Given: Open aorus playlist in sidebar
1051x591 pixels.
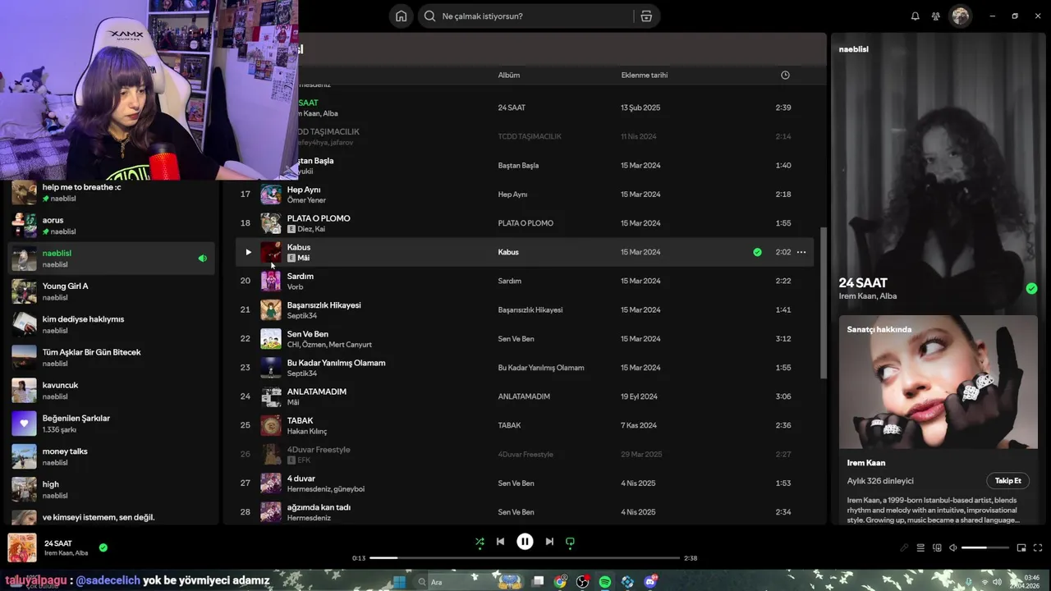Looking at the screenshot, I should click(x=112, y=225).
